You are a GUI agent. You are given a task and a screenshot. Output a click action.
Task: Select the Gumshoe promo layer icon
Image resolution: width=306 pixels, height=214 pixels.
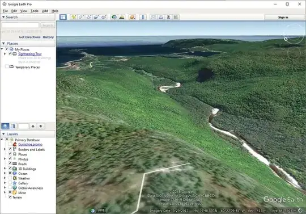(15, 144)
